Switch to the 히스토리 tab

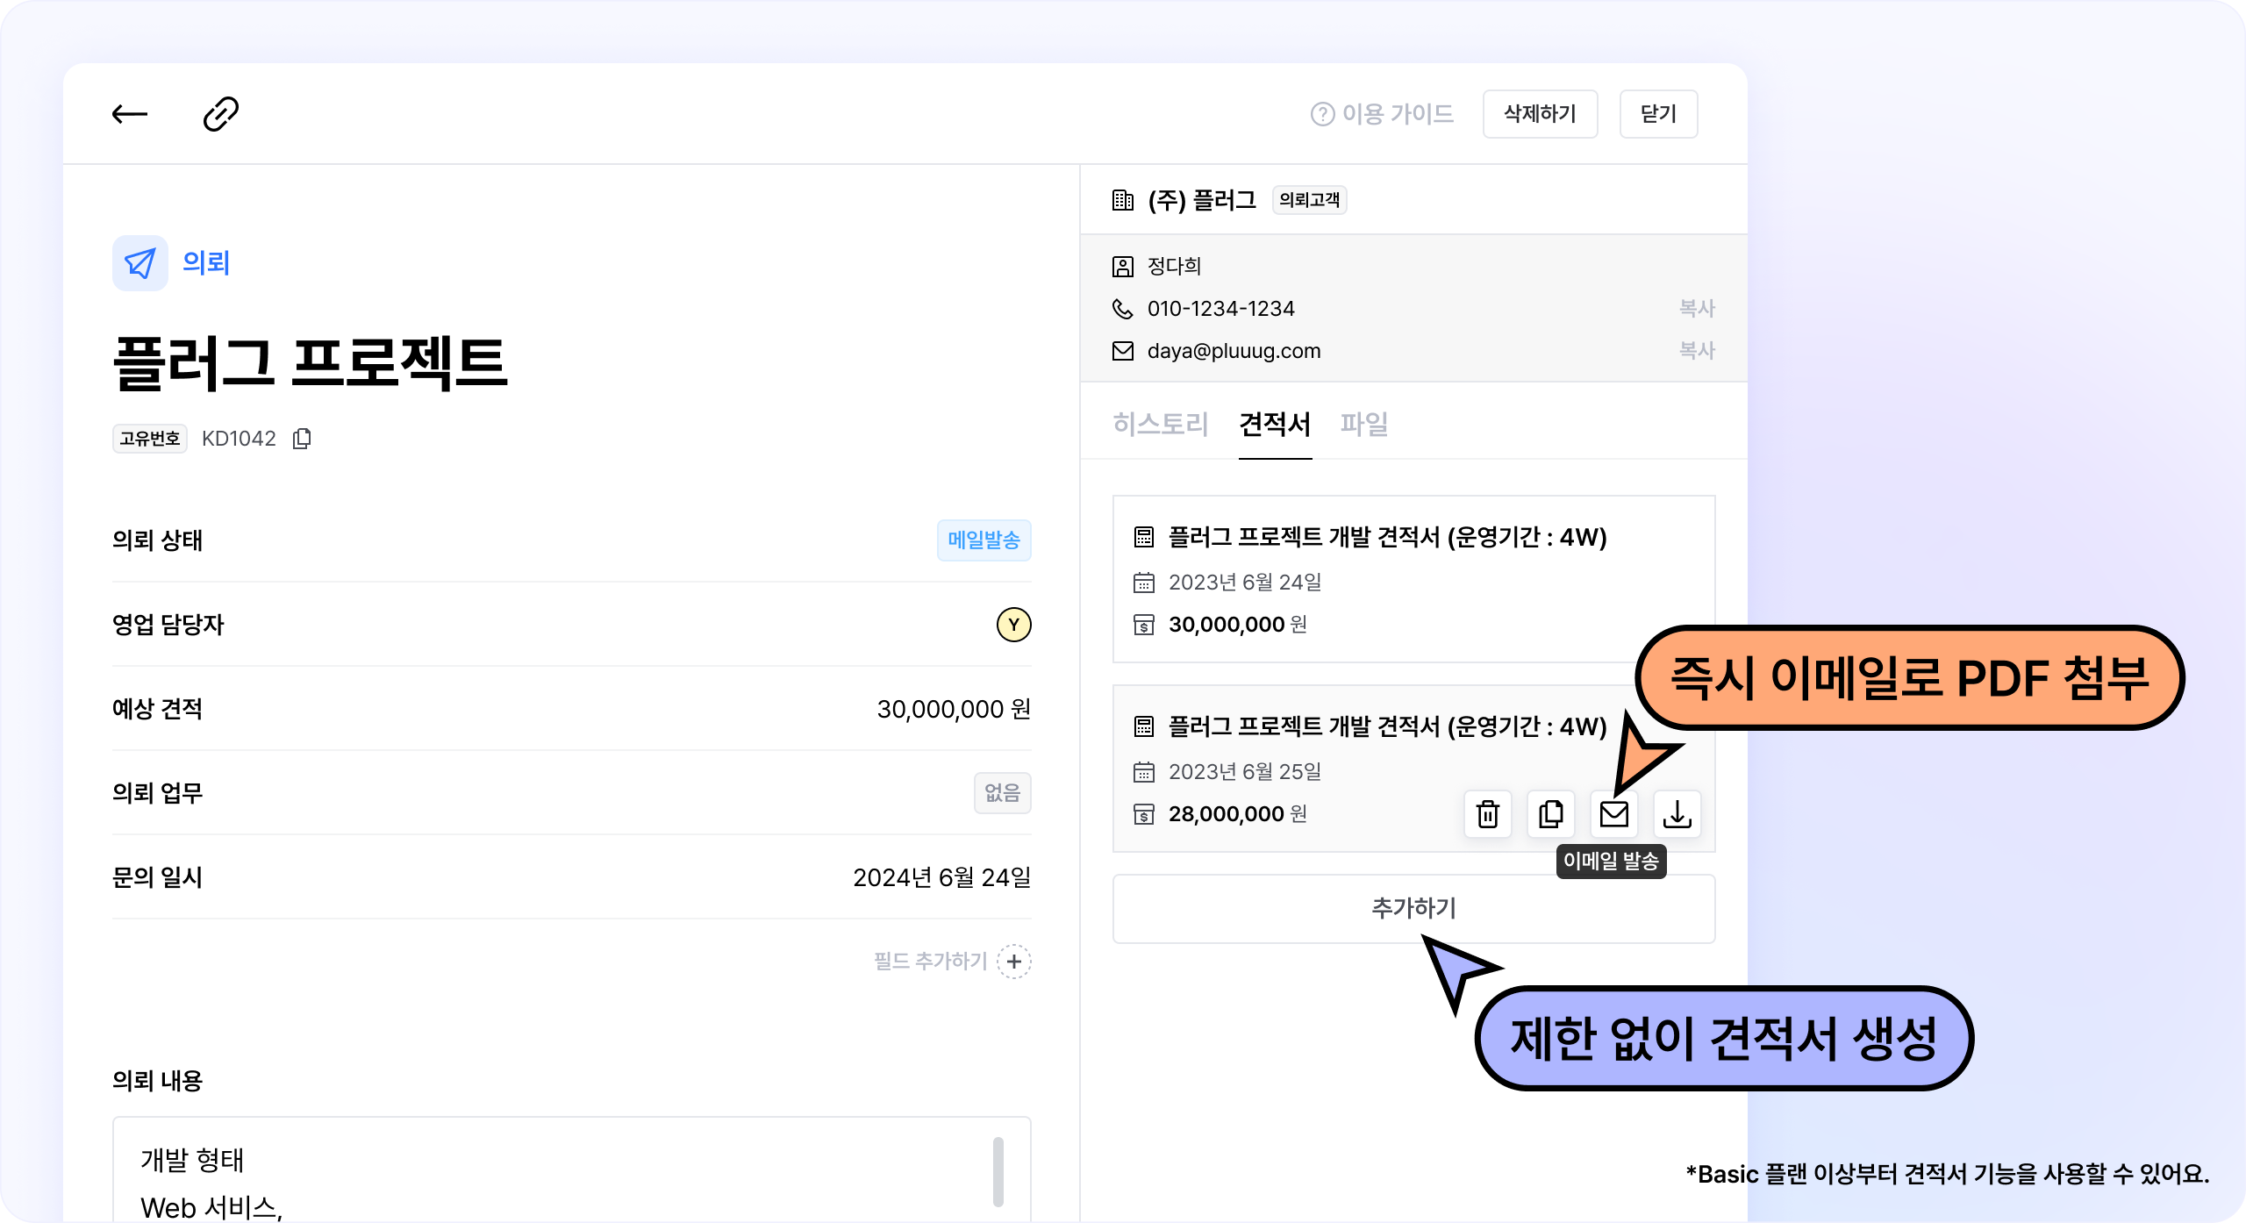1160,425
